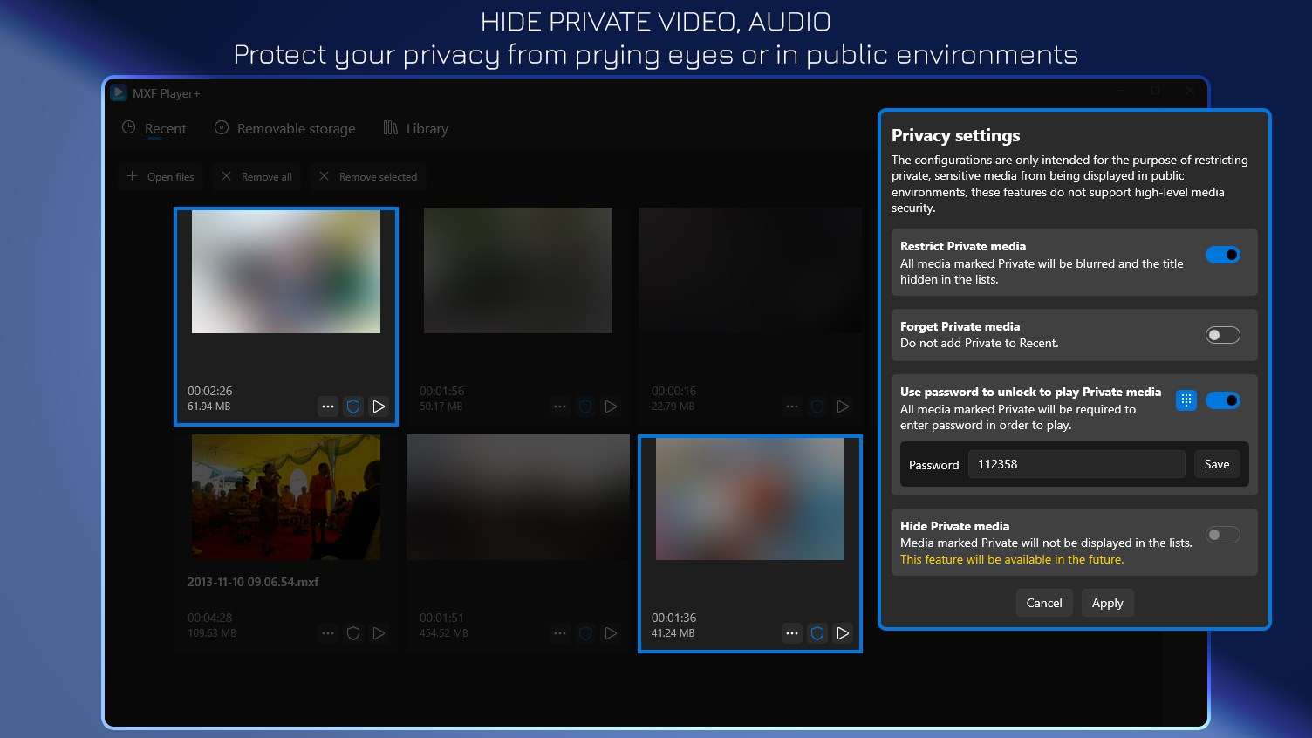Play the 00:04:28 video
This screenshot has width=1312, height=738.
379,633
